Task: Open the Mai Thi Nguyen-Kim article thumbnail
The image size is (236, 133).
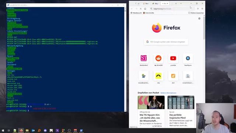Action: (x=151, y=102)
